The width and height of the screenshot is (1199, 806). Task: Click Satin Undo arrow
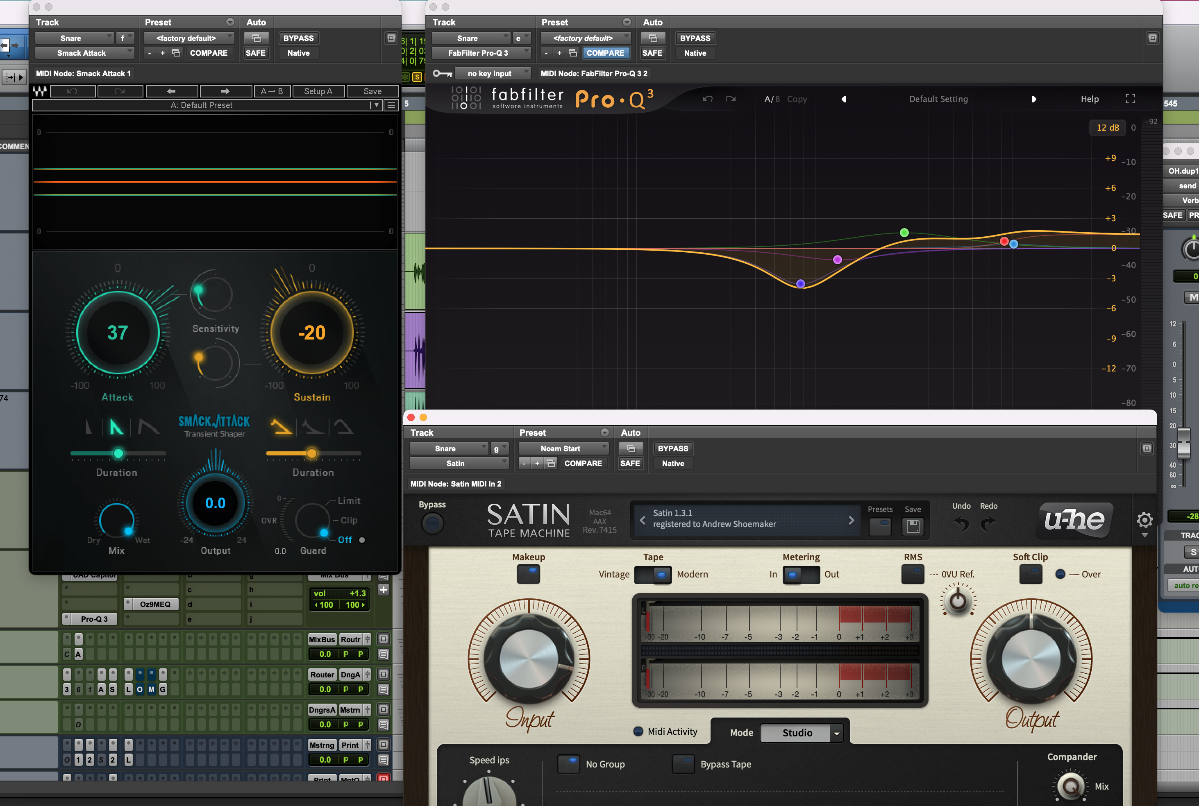point(961,524)
